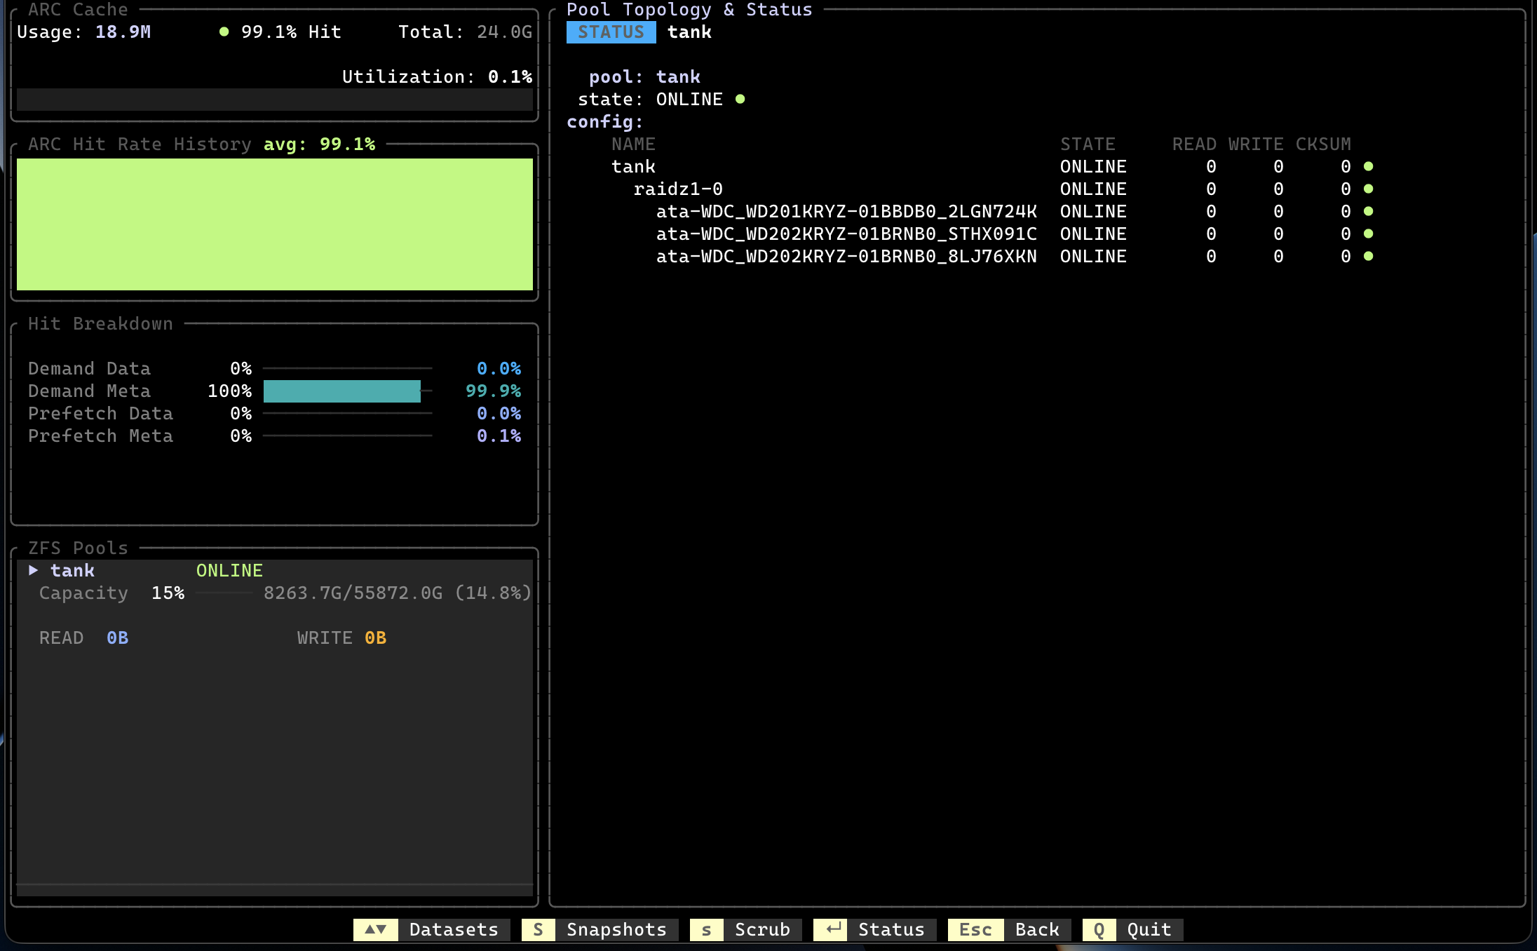This screenshot has width=1537, height=951.
Task: Click the up/down arrows key badge for Datasets
Action: pyautogui.click(x=376, y=929)
